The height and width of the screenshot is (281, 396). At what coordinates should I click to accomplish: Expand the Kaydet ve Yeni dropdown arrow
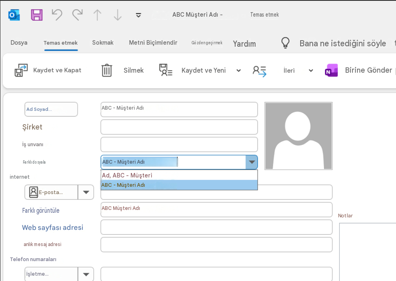pyautogui.click(x=239, y=70)
